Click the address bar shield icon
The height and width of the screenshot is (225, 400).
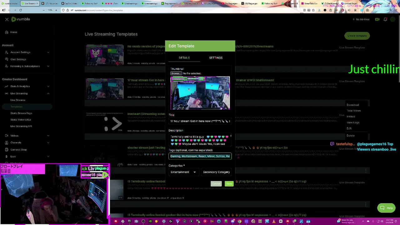pyautogui.click(x=63, y=10)
